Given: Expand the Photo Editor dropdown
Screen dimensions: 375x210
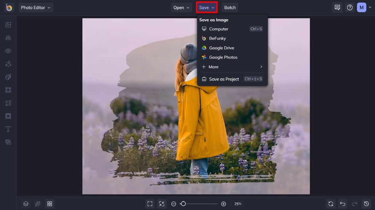Looking at the screenshot, I should [x=36, y=8].
